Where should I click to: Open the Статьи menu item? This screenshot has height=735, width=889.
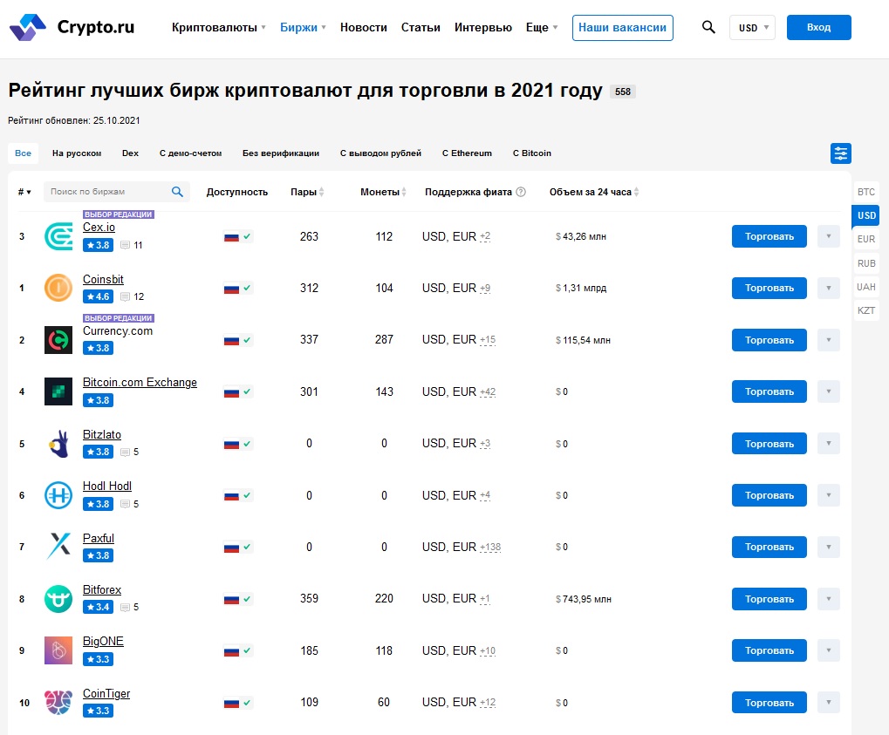(x=421, y=27)
